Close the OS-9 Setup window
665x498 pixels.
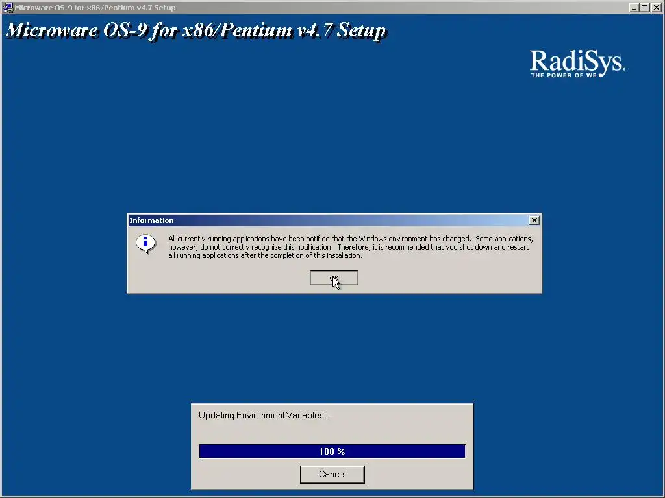(x=656, y=8)
